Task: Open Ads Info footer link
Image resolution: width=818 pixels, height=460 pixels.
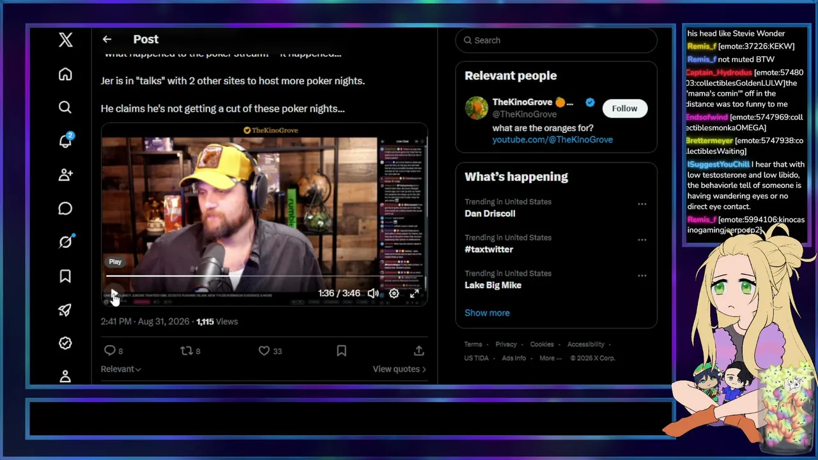Action: (x=514, y=358)
